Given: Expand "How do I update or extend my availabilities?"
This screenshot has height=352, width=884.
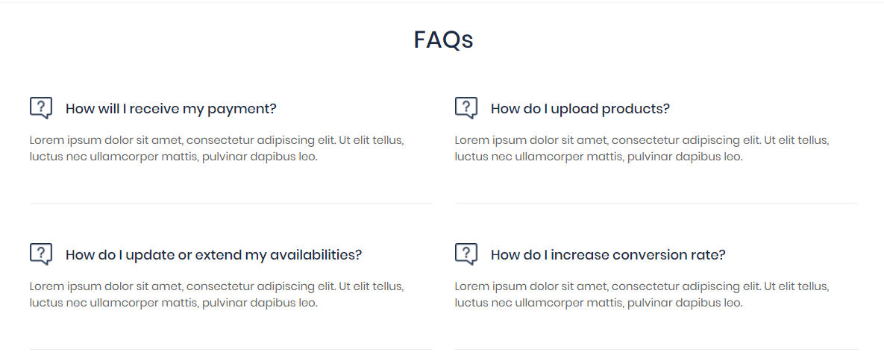Looking at the screenshot, I should pyautogui.click(x=213, y=255).
